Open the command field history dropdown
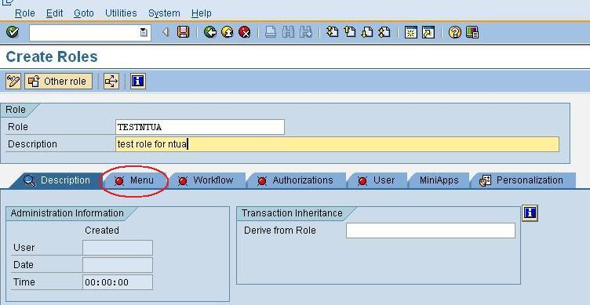 pyautogui.click(x=144, y=33)
